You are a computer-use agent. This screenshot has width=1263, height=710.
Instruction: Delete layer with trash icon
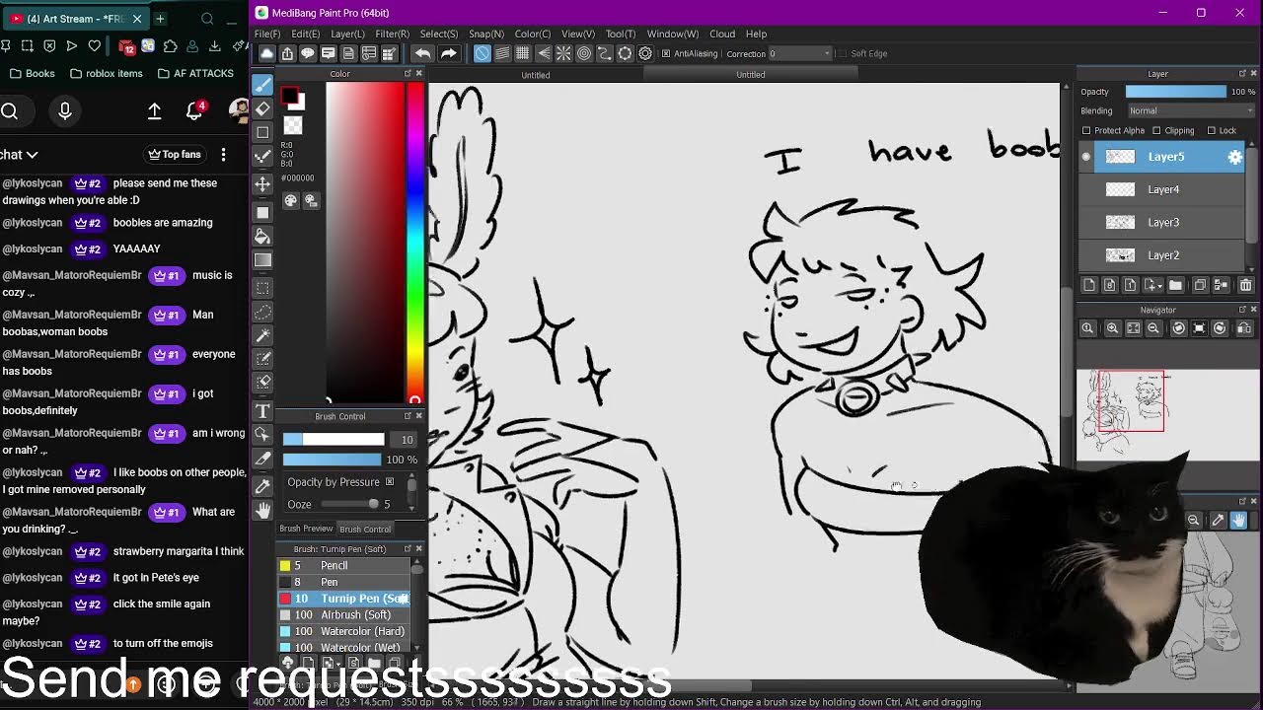[1245, 285]
